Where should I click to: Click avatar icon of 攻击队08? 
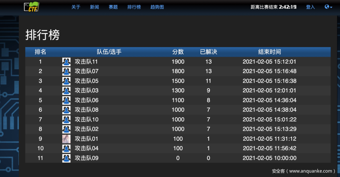click(x=66, y=110)
